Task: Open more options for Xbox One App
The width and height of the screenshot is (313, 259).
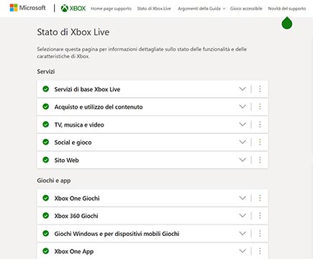Action: coord(260,251)
